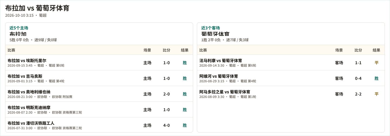390x136 pixels.
Task: Click 客场 in the 阿维河 row
Action: 339,78
